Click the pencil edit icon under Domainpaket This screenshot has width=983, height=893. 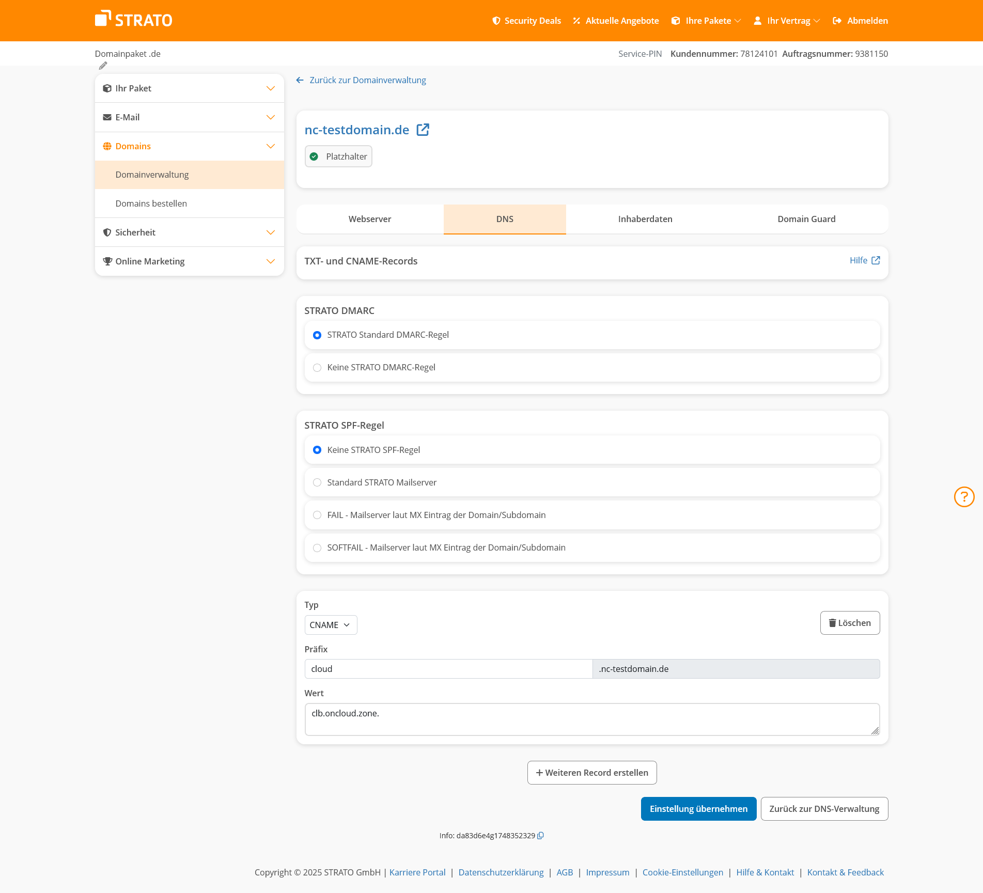[103, 66]
